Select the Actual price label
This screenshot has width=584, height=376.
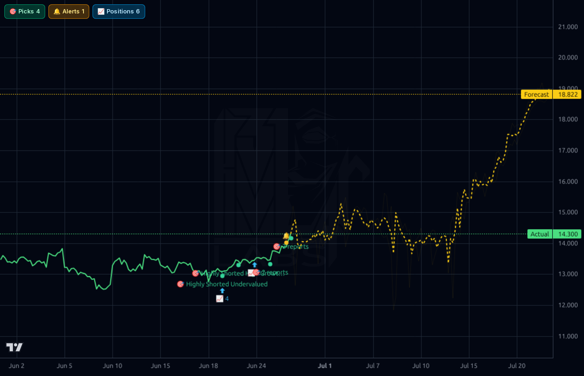540,234
